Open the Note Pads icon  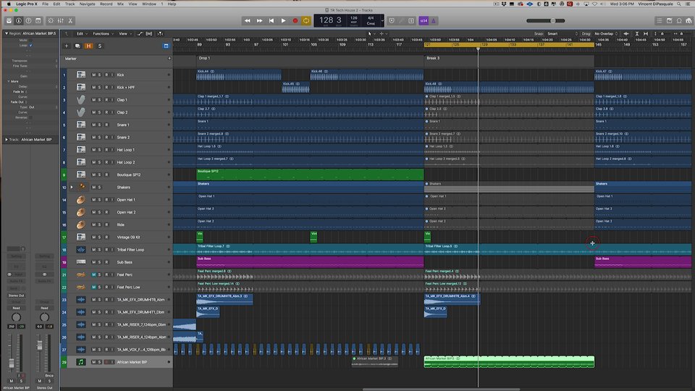pos(669,21)
